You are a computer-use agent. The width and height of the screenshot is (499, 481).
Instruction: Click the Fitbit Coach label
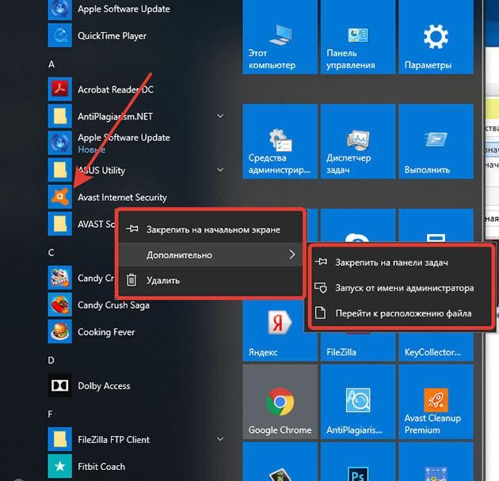tap(101, 467)
